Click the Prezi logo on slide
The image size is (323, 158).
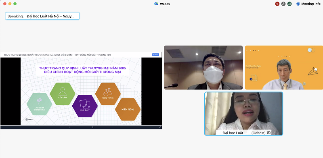point(29,119)
